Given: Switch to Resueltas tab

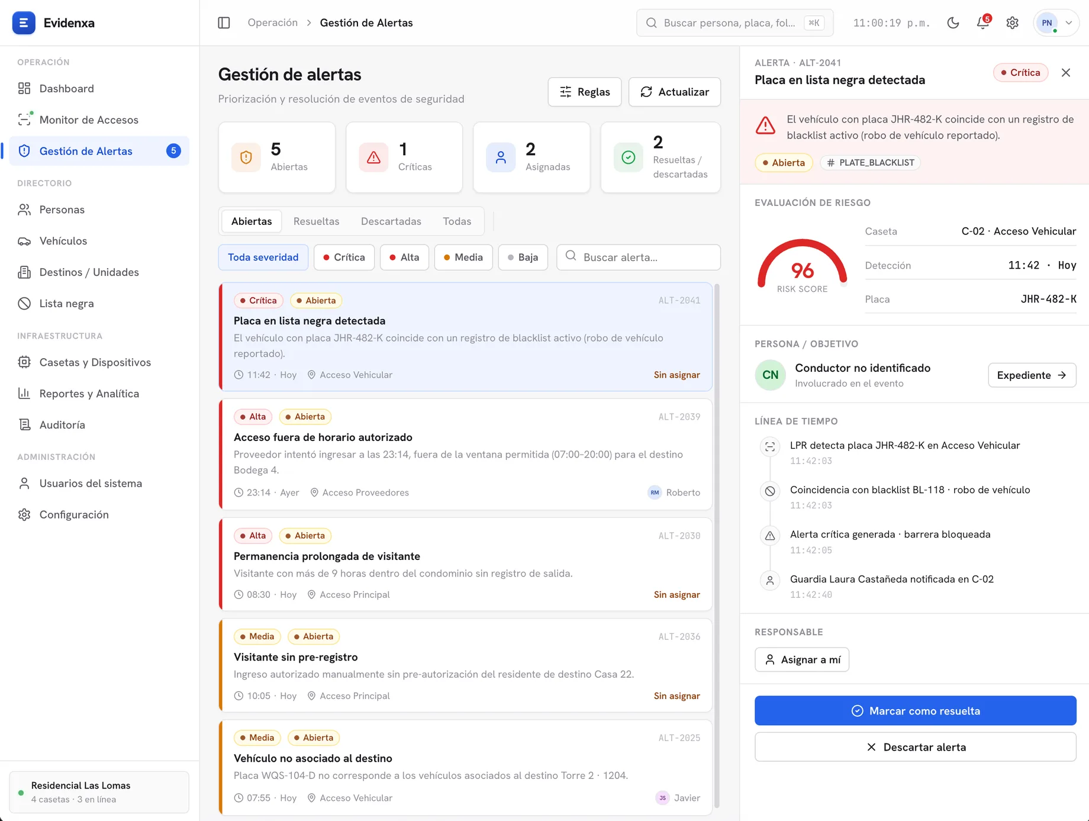Looking at the screenshot, I should point(316,221).
